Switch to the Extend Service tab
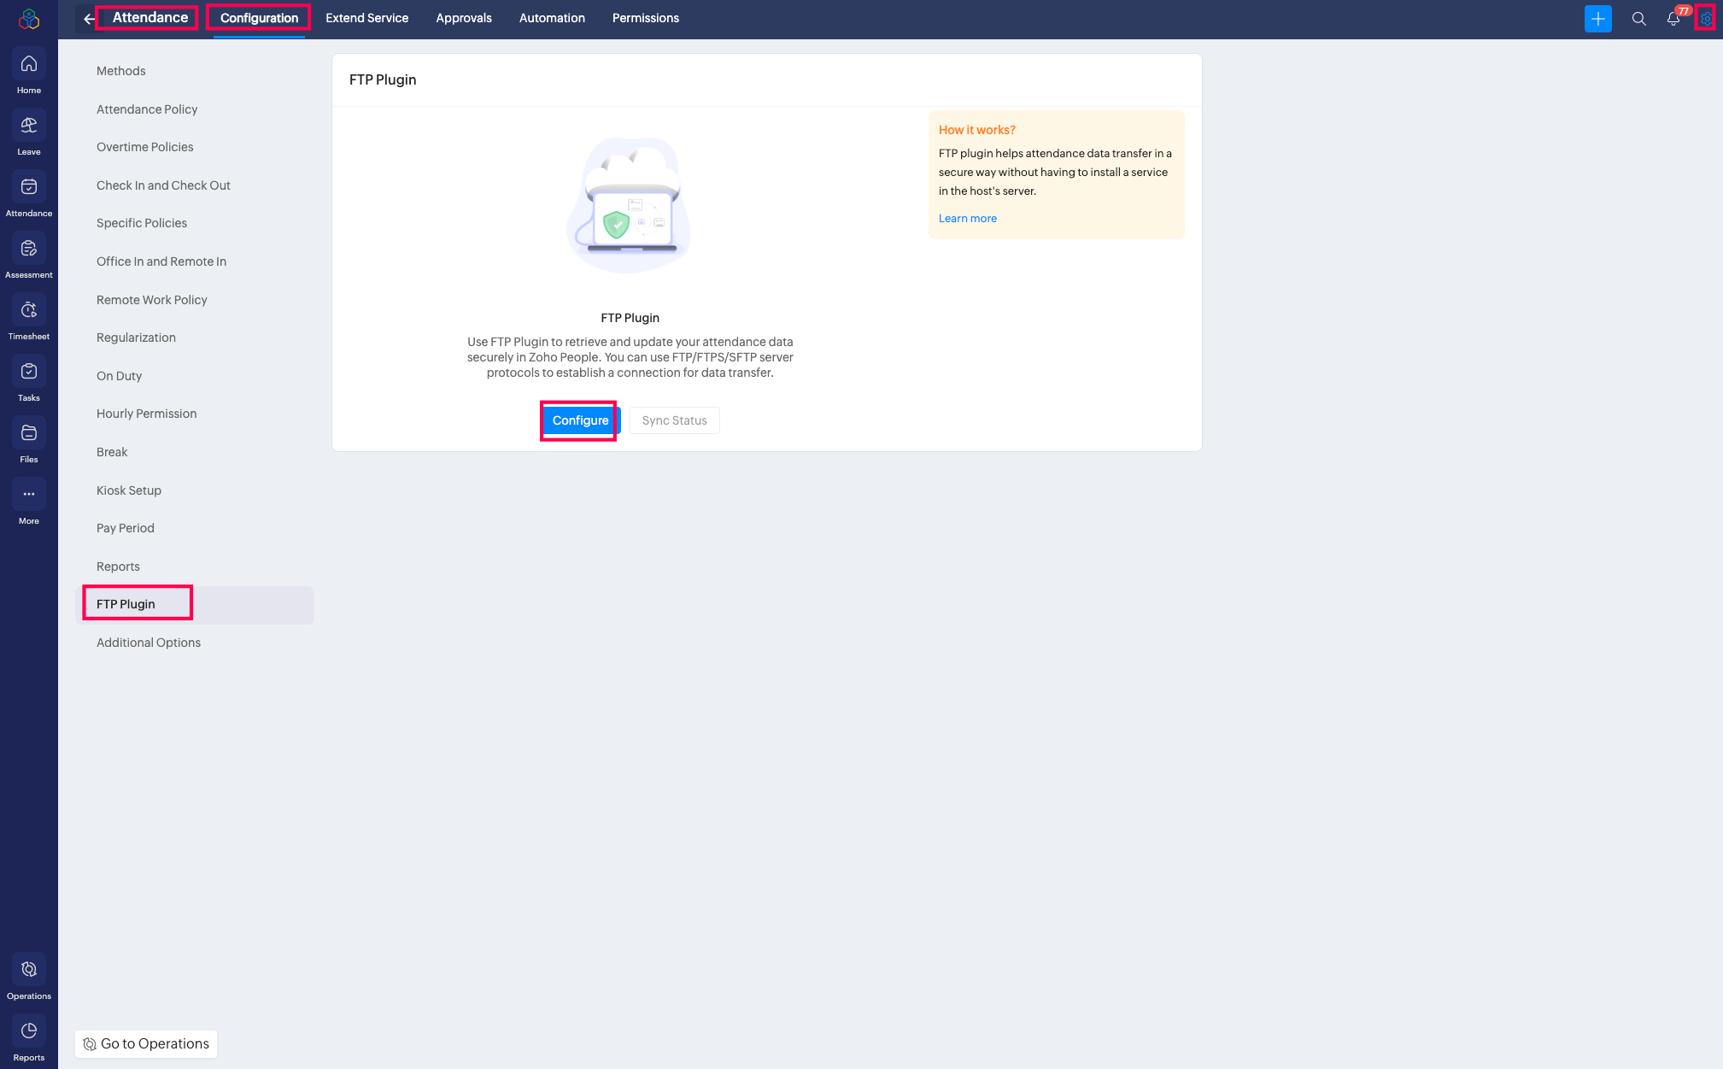Viewport: 1723px width, 1069px height. click(x=366, y=18)
